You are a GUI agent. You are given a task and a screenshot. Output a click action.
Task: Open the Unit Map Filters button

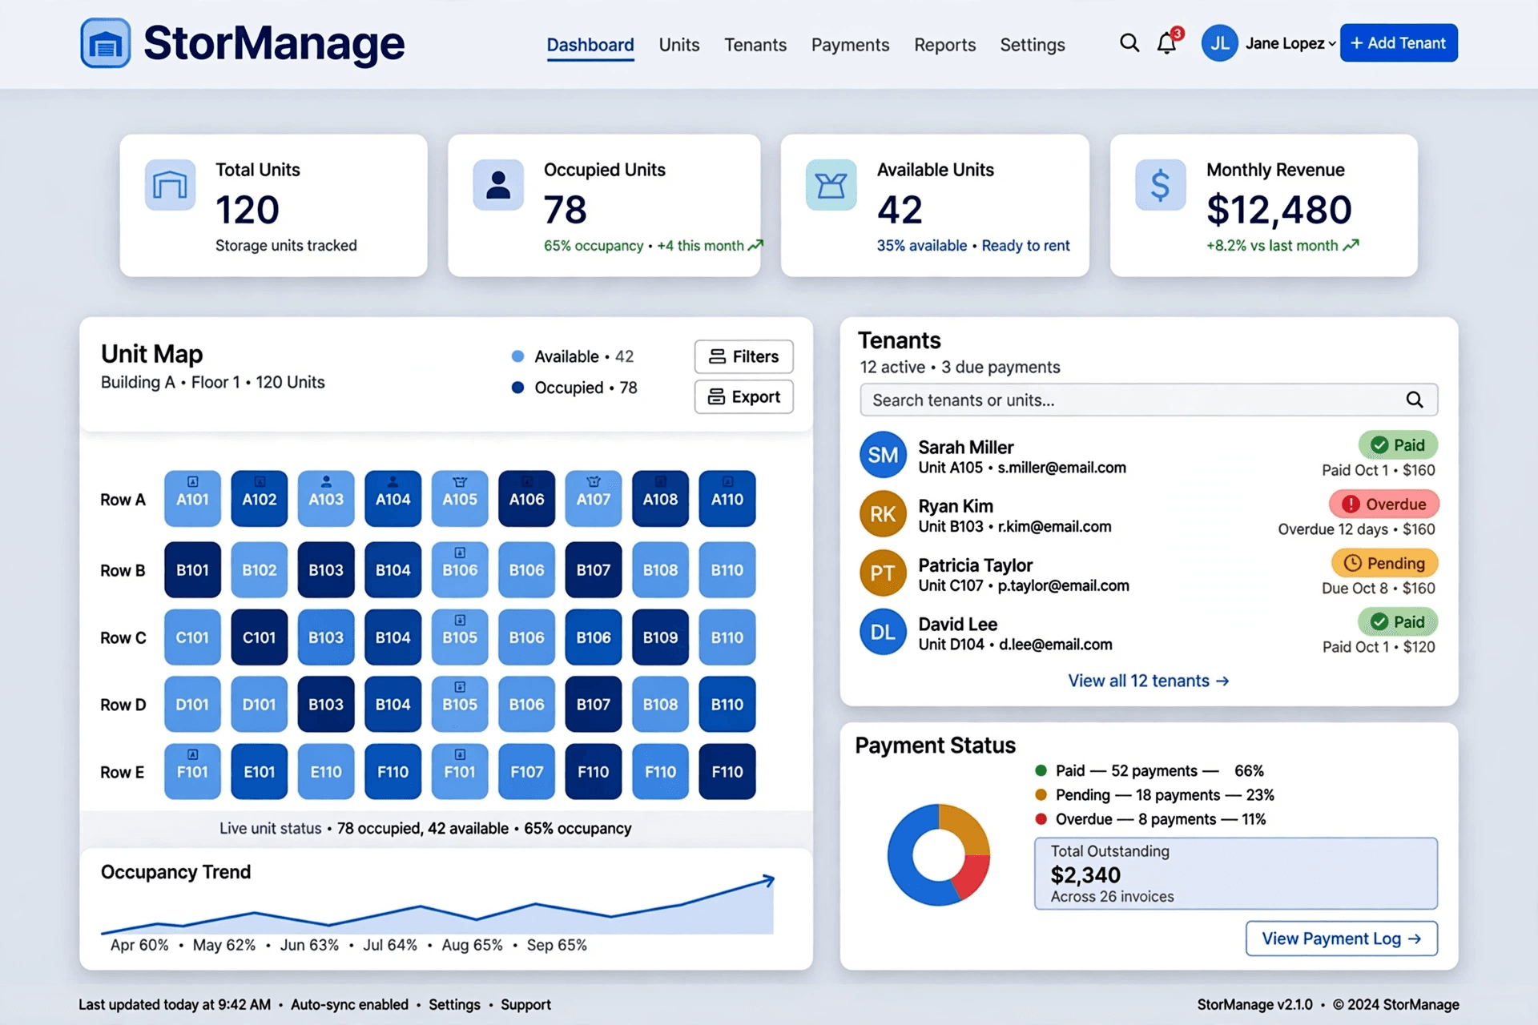click(743, 356)
